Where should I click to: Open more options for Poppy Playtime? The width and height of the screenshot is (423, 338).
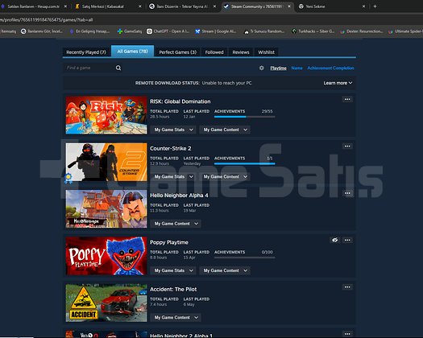coord(347,240)
